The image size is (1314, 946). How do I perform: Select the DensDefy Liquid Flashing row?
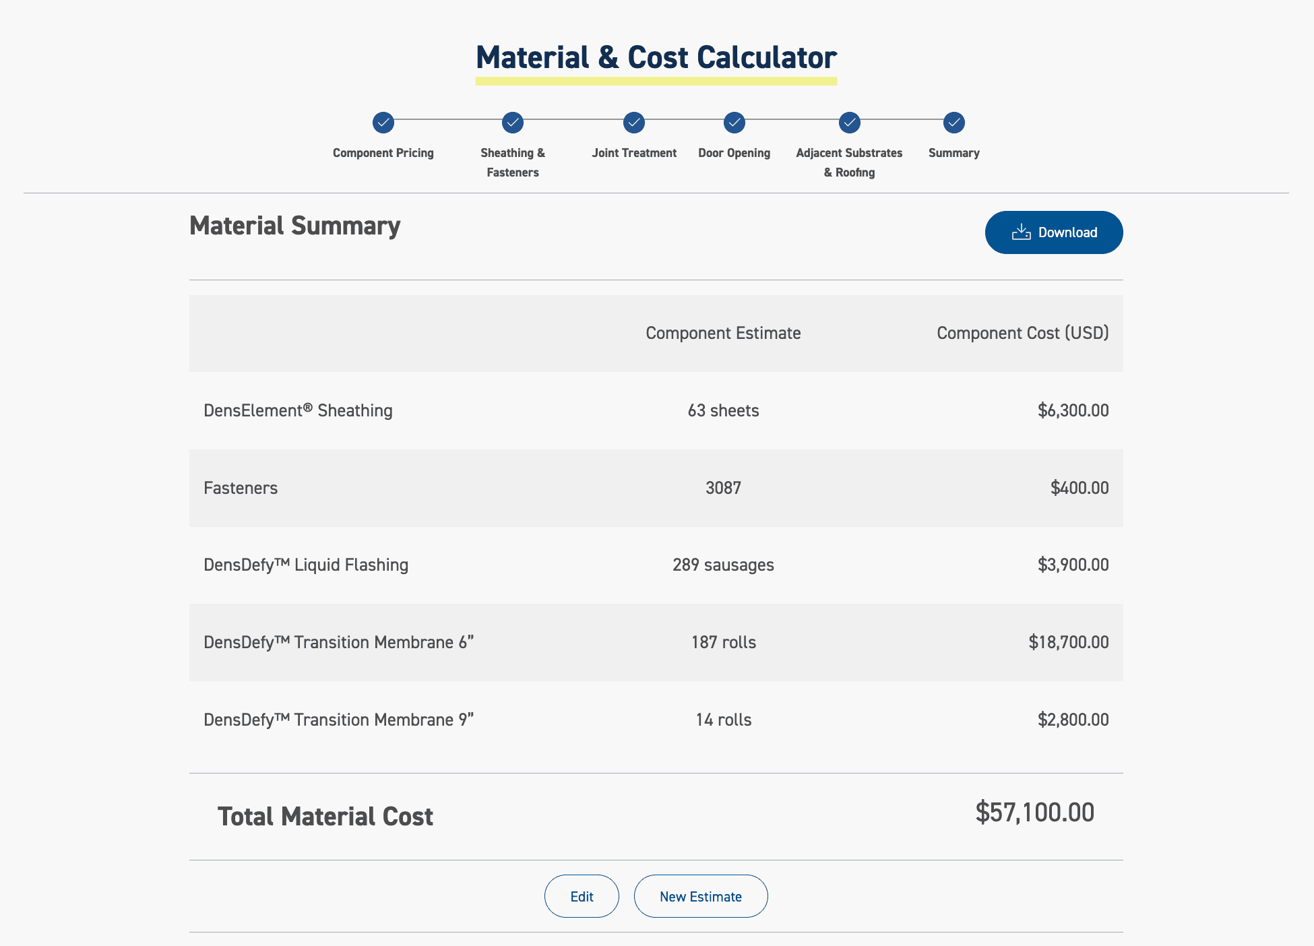point(656,565)
